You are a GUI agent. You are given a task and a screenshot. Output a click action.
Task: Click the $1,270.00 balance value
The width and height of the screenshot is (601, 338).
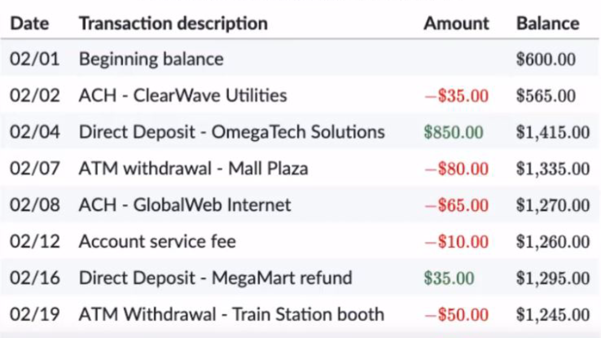tap(553, 206)
